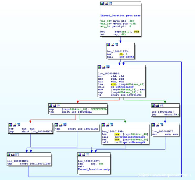Click the pencil icon on the loc_180001B80 node
The image size is (195, 180).
[104, 67]
